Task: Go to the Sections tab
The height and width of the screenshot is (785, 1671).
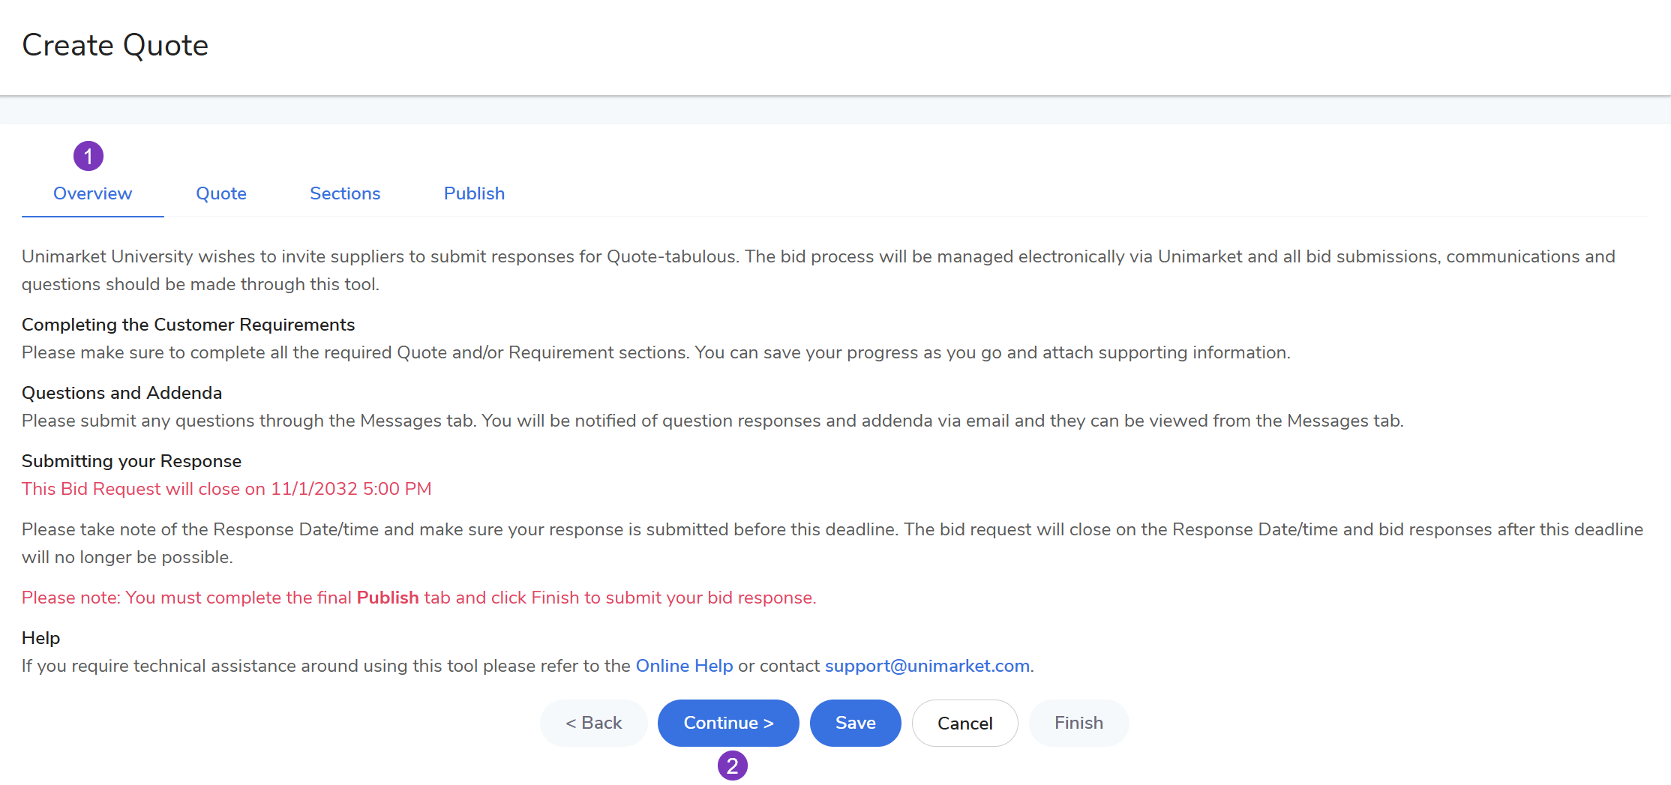Action: (345, 193)
